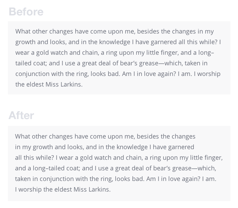Click 'grease—which,' in the After paragraph
The width and height of the screenshot is (238, 208).
pos(194,168)
